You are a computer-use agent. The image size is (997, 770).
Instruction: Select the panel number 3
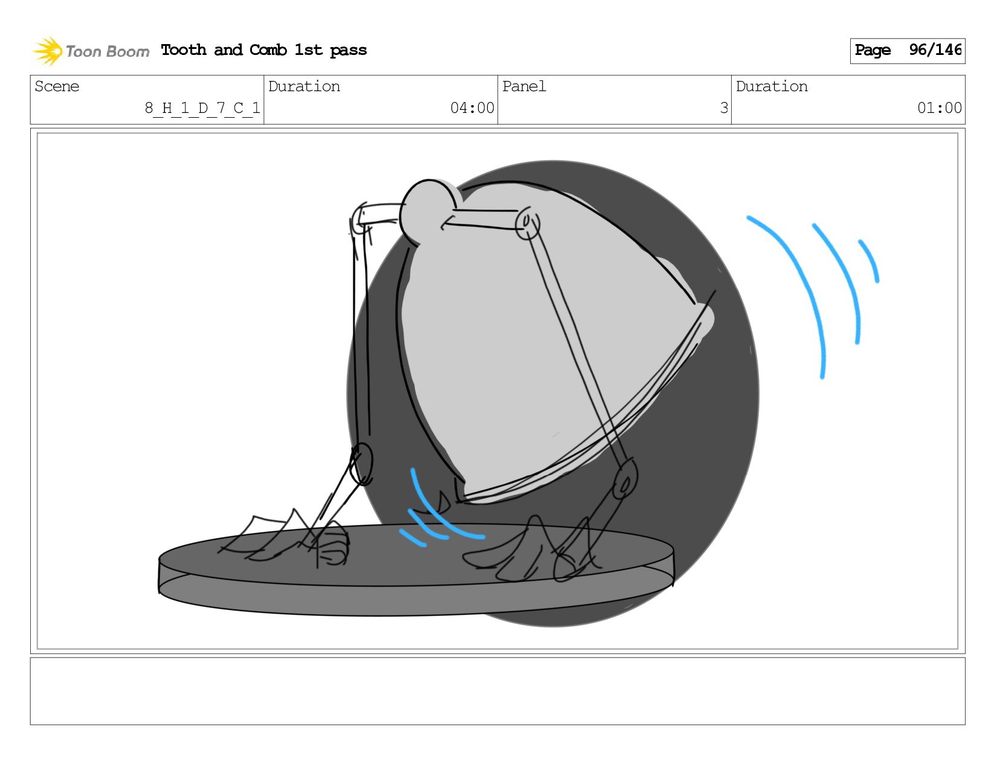(x=724, y=108)
